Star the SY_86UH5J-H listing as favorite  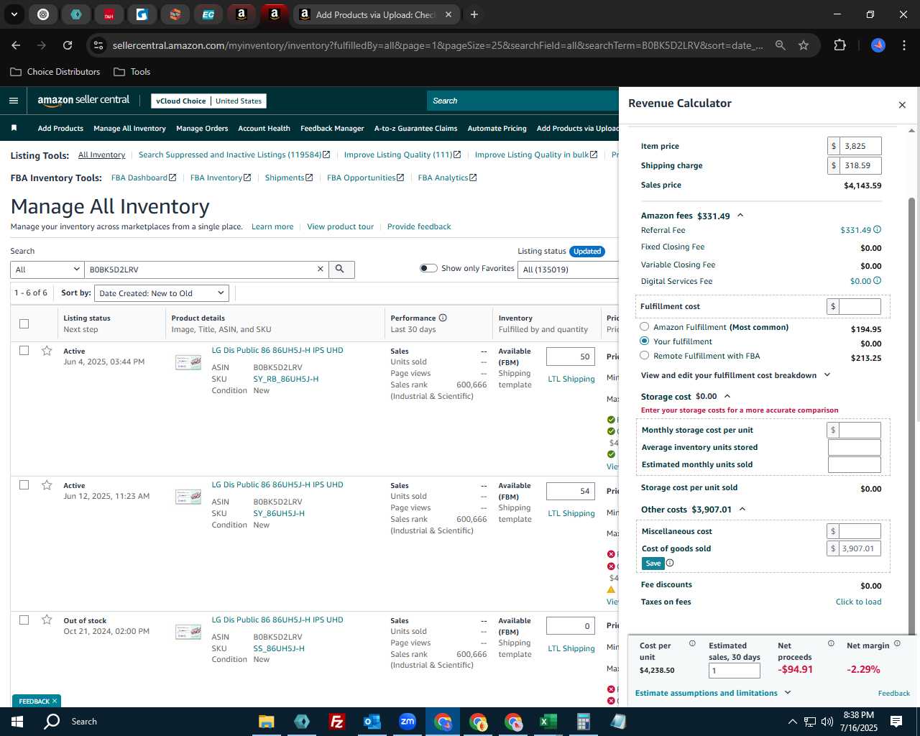pos(47,485)
